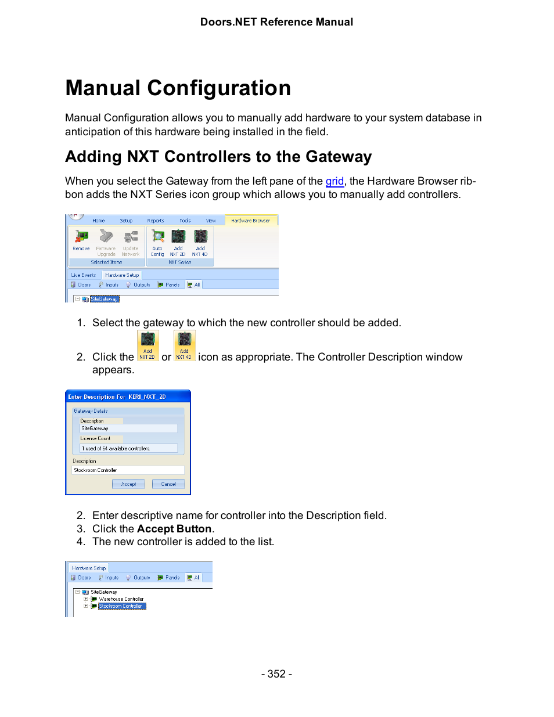Open the Reports ribbon tab
This screenshot has width=554, height=717.
click(155, 221)
